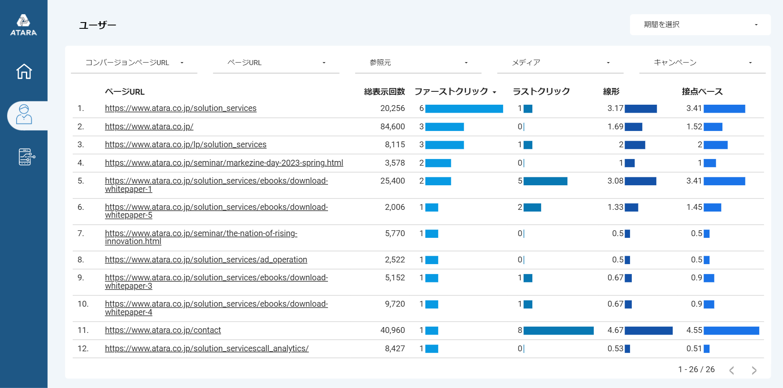Open the Home page icon in sidebar
Viewport: 783px width, 388px height.
tap(24, 71)
